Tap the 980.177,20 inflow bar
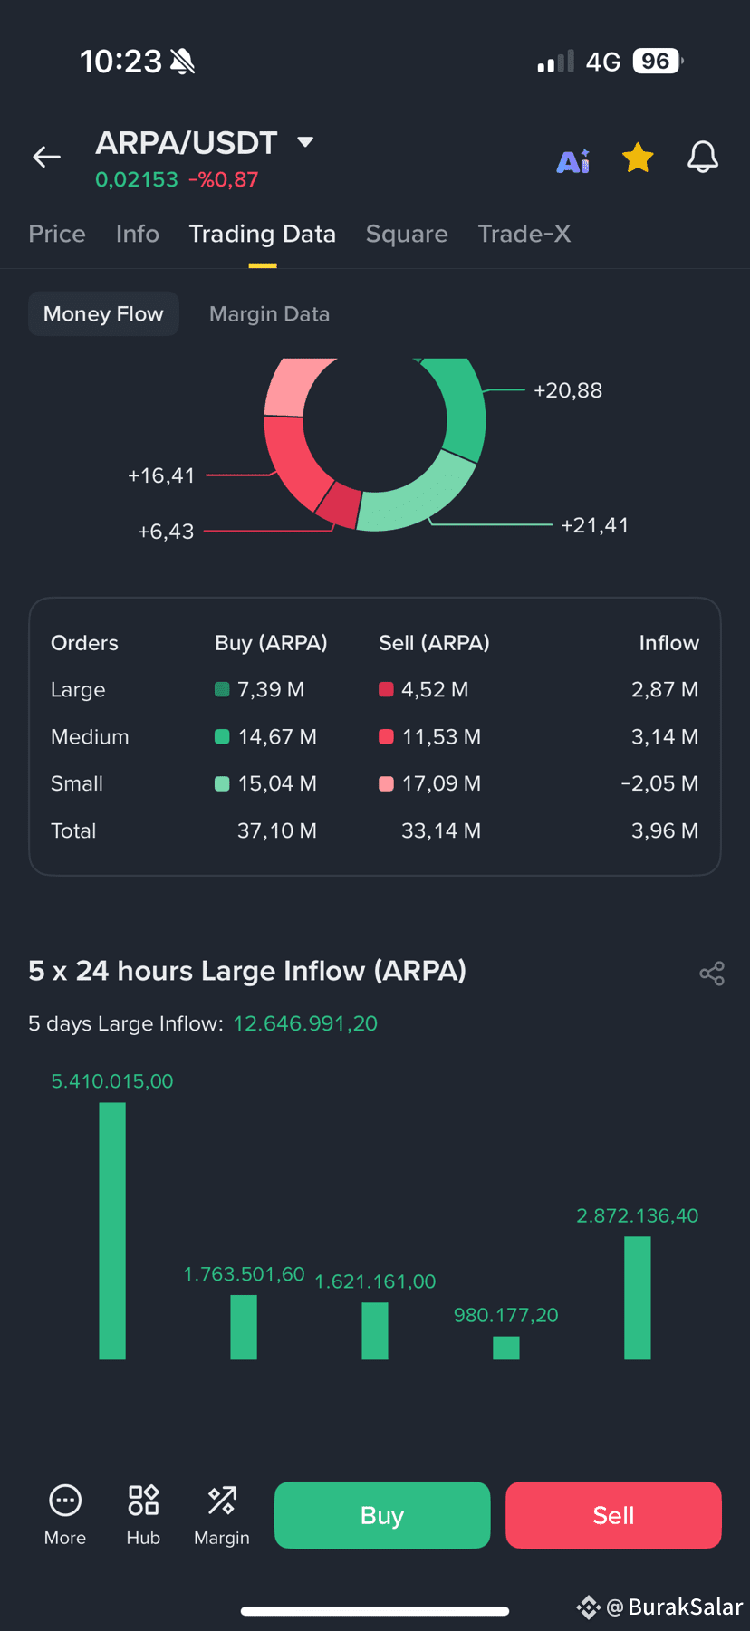Screen dimensions: 750x1631 point(506,1348)
